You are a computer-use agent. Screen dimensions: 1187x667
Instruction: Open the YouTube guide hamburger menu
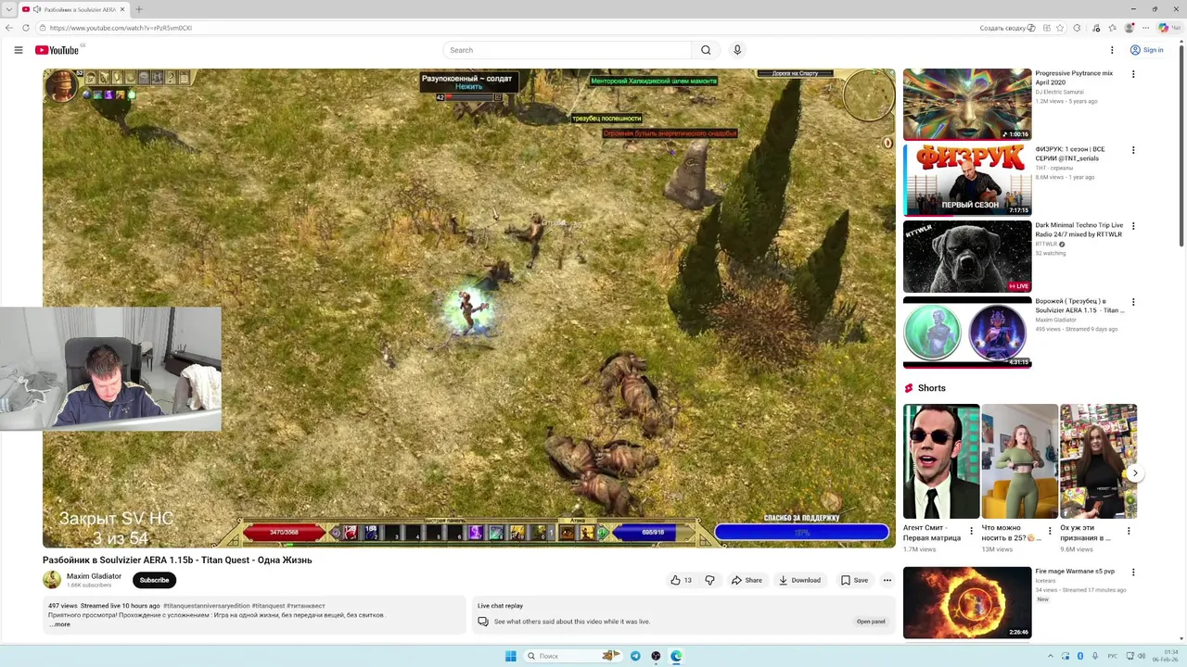(19, 50)
